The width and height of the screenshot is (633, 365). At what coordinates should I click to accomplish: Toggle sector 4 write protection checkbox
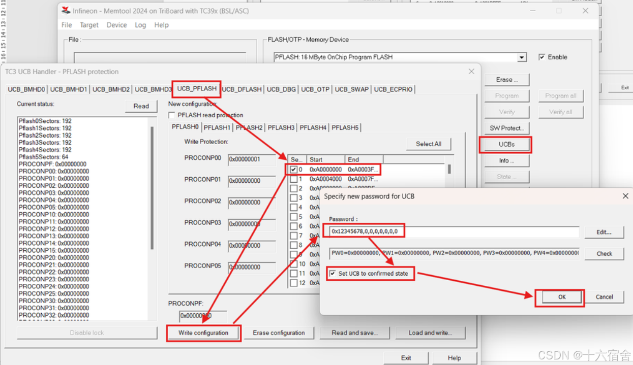coord(293,207)
